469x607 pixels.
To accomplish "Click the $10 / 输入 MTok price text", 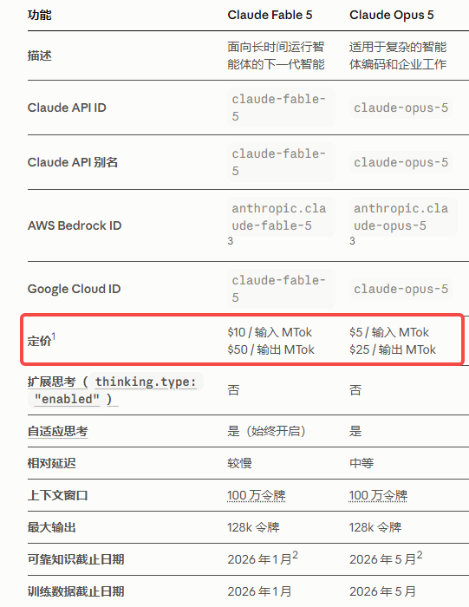I will coord(270,332).
